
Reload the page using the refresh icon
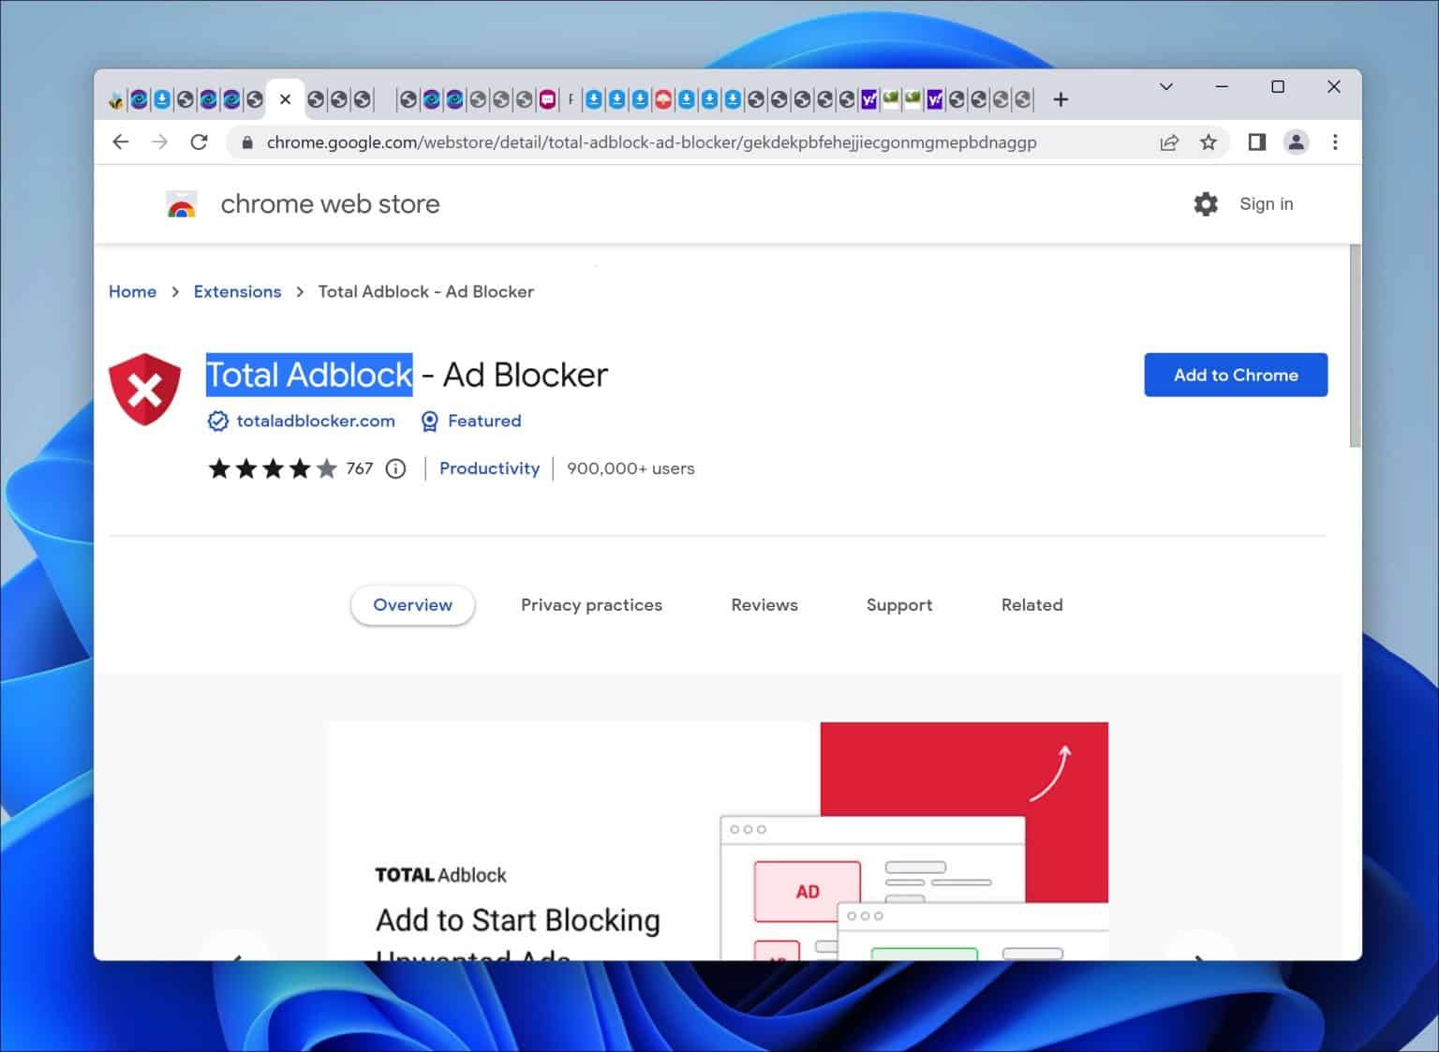click(200, 141)
